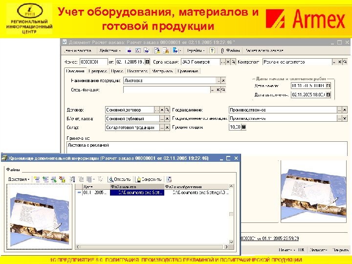Screen dimensions: 352x264
Task: Open the Печать dropdown at window bottom
Action: [x=286, y=250]
